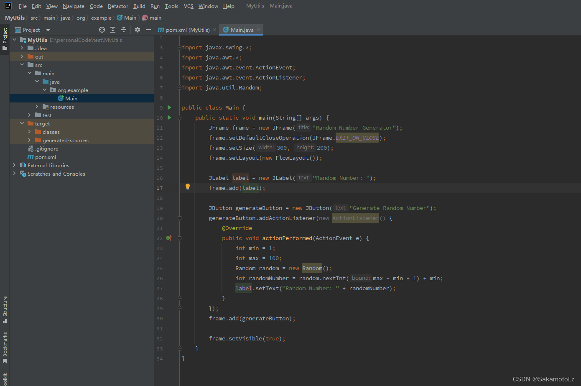This screenshot has width=581, height=386.
Task: Expand the External Libraries node
Action: tap(14, 165)
